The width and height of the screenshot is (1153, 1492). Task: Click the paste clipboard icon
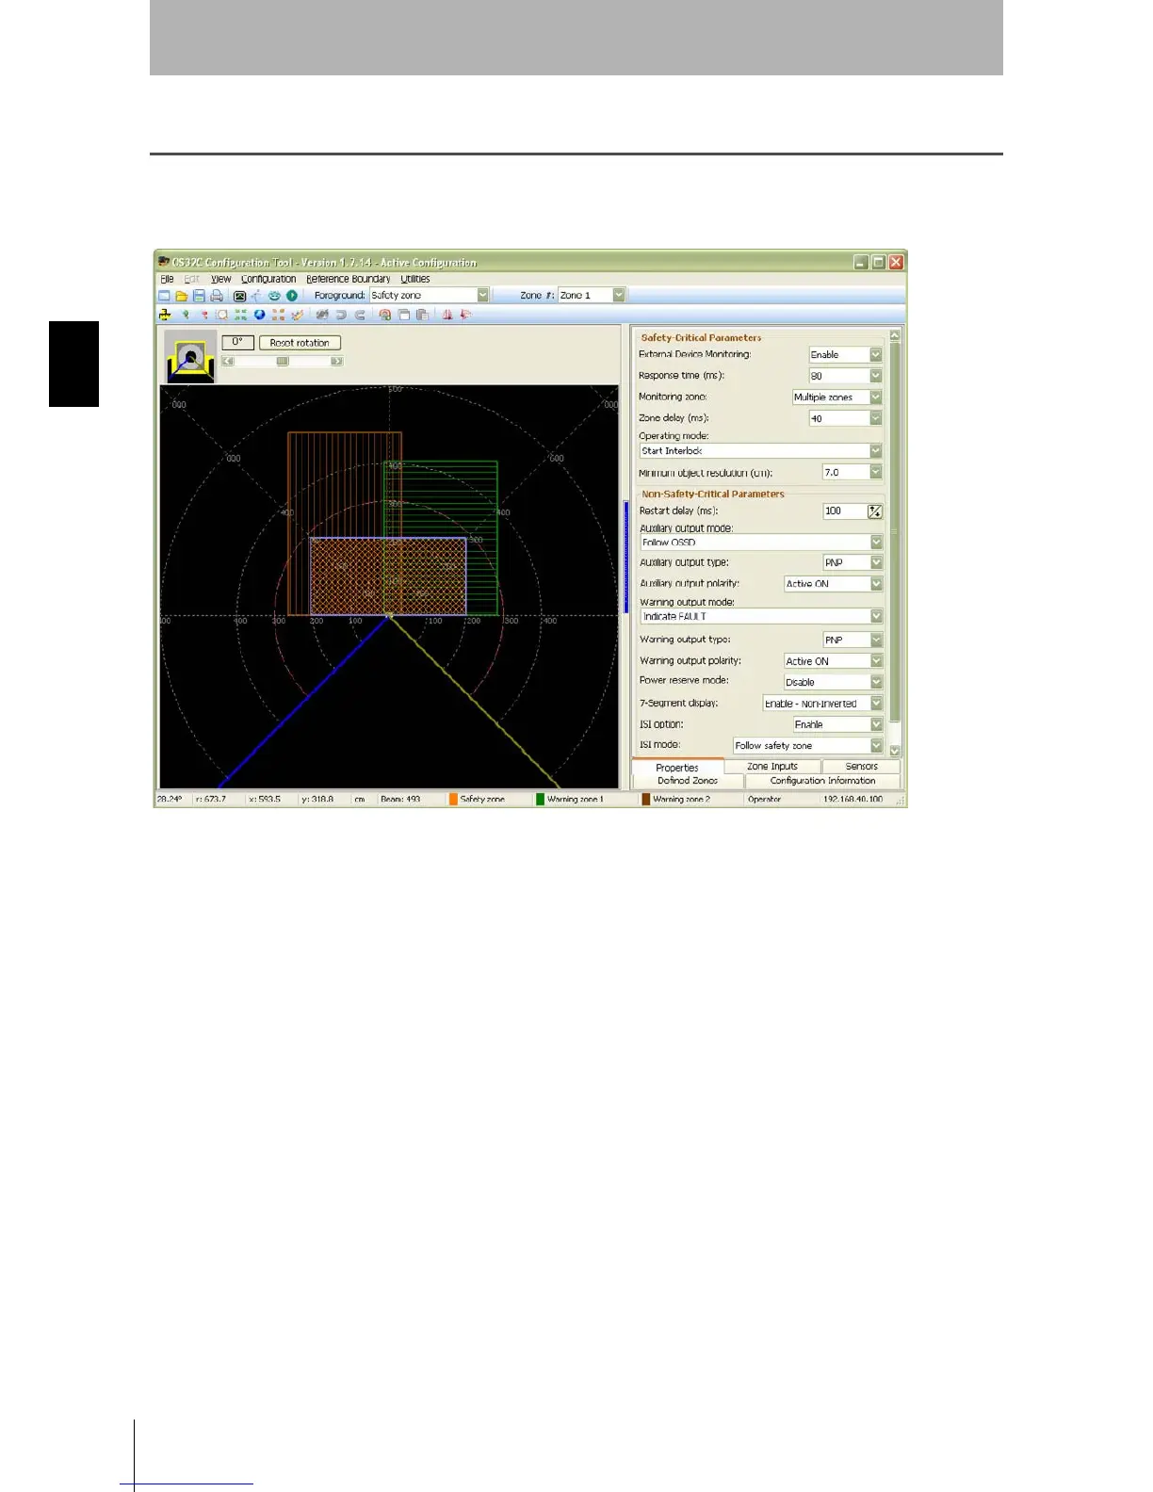[423, 315]
